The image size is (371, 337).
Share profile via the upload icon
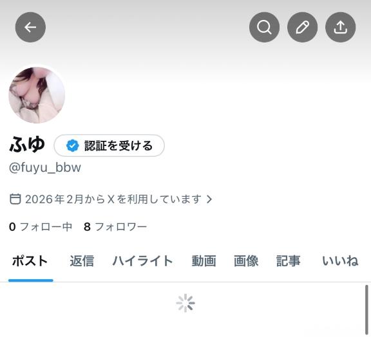(x=341, y=27)
